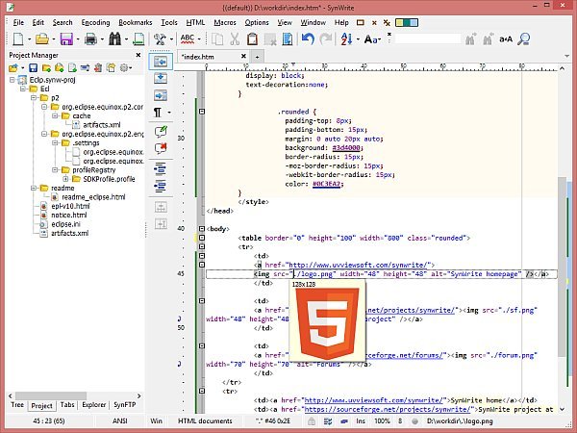Toggle the split view square icon in menu bar
The image size is (577, 433).
(x=361, y=23)
